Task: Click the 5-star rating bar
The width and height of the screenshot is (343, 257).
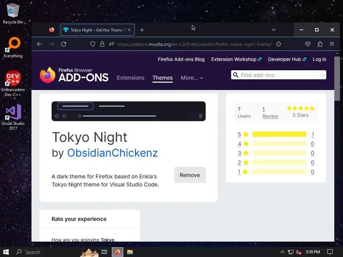Action: point(279,134)
